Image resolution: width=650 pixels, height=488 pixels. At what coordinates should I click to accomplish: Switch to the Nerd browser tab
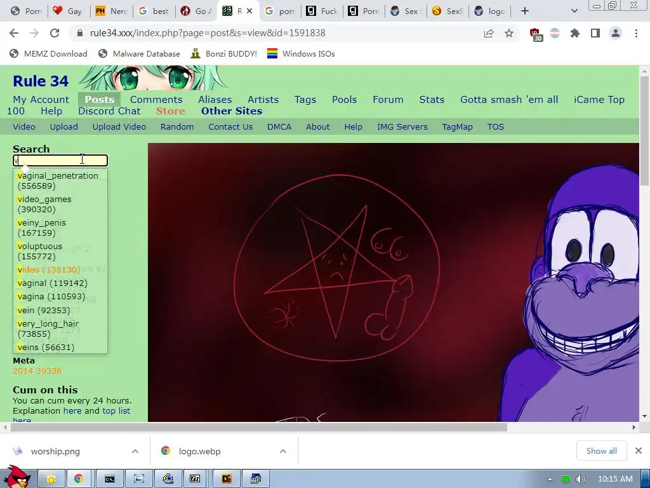(111, 11)
